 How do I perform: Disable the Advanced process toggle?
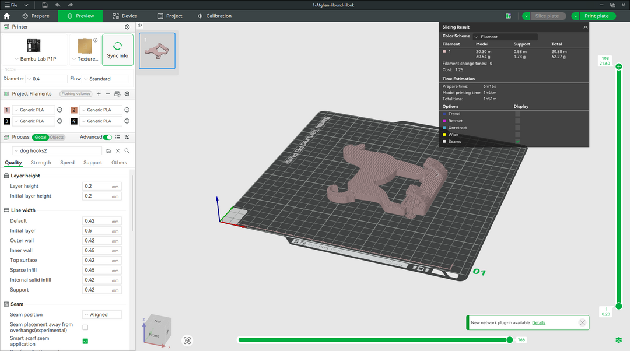(x=108, y=137)
